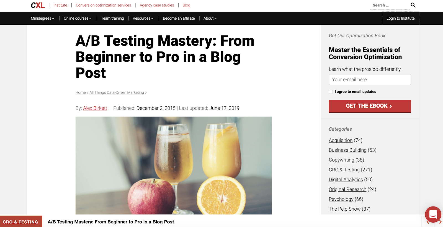Click the apple and orange juice image
This screenshot has height=227, width=443.
click(174, 166)
